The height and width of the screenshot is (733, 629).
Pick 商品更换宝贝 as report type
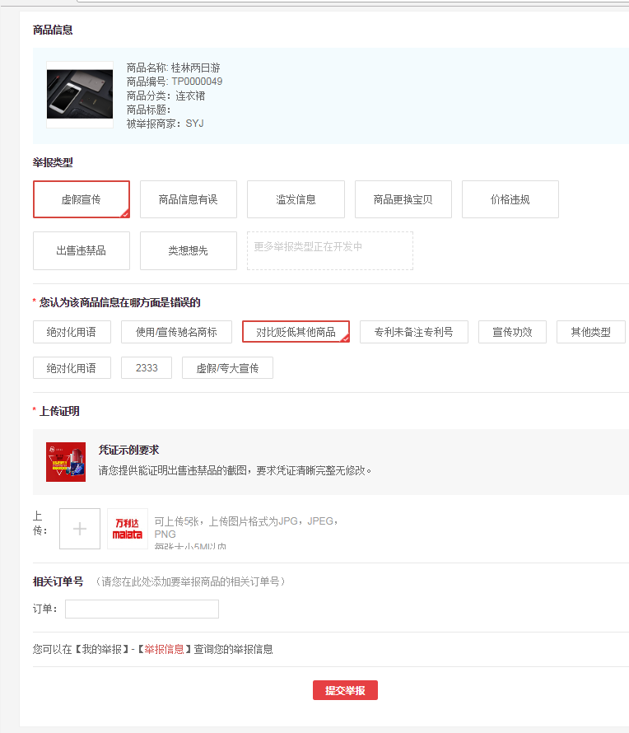click(403, 199)
